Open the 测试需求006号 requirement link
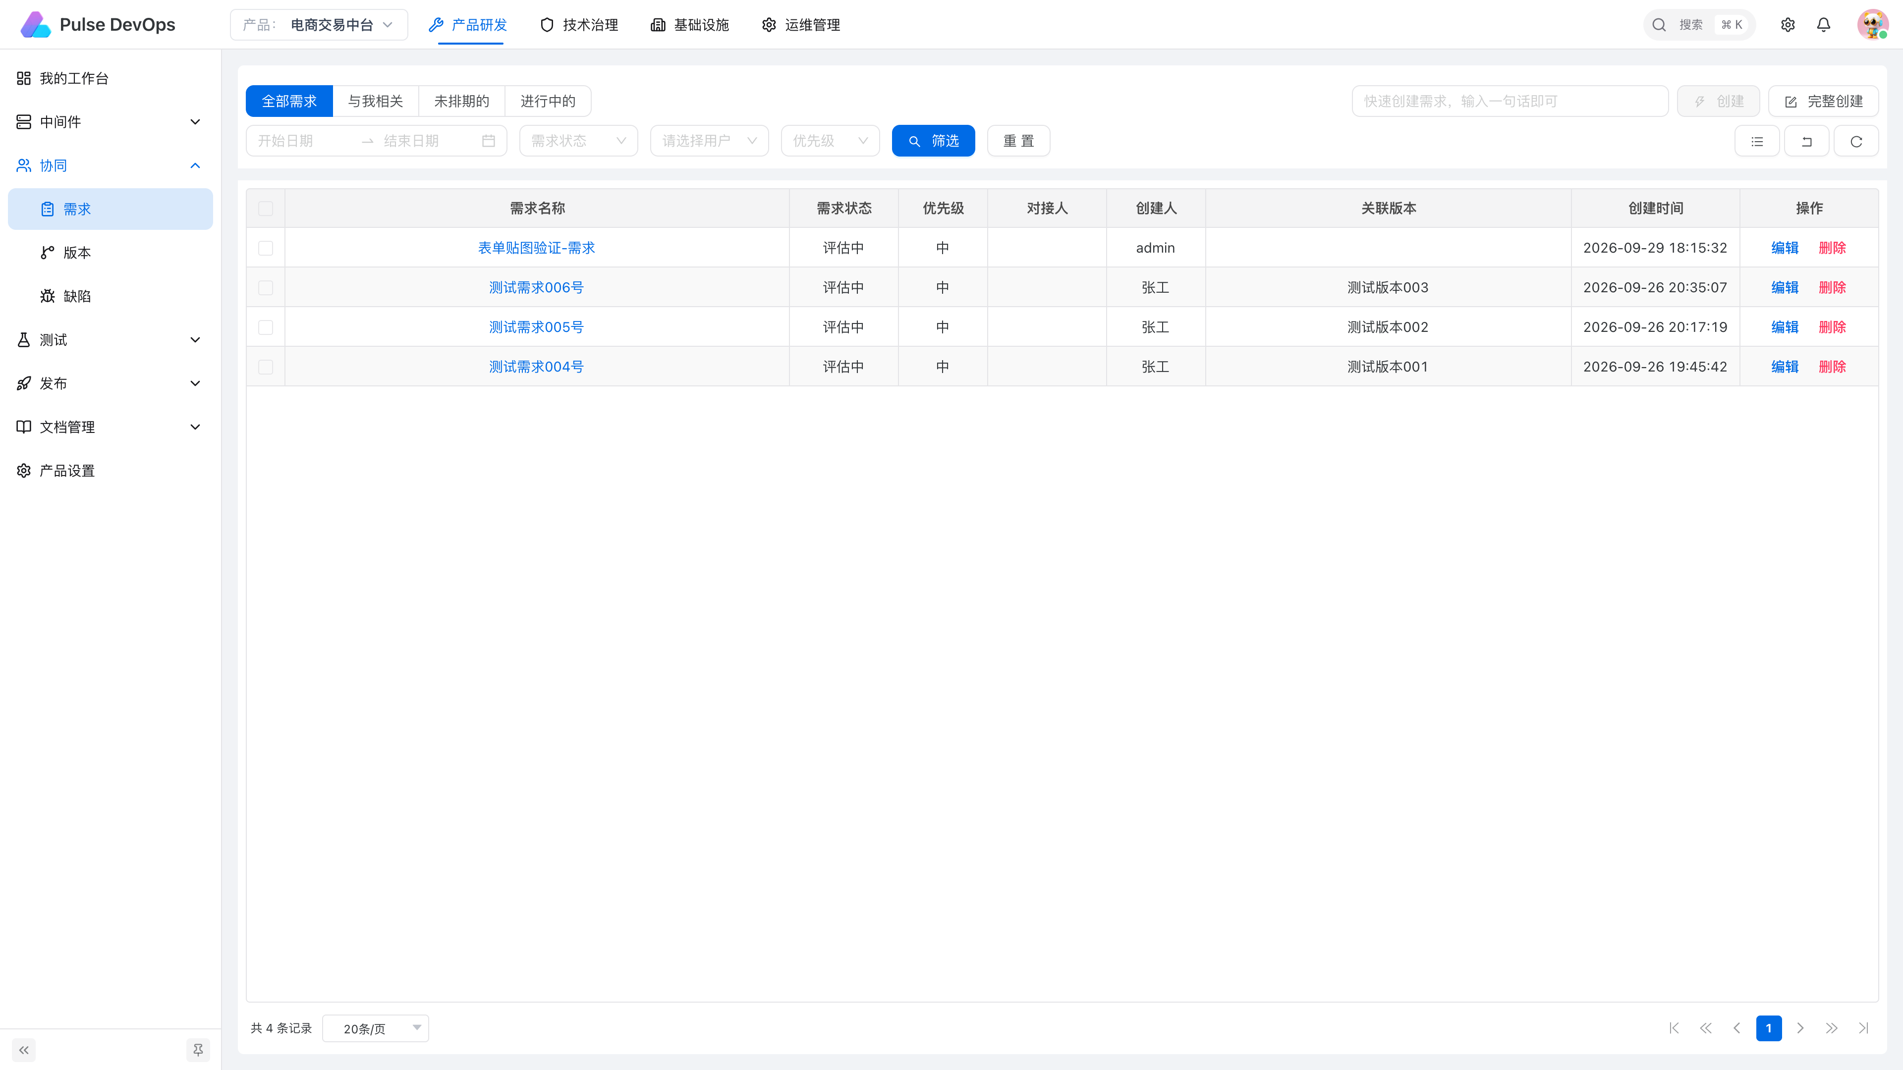Image resolution: width=1903 pixels, height=1070 pixels. coord(536,287)
